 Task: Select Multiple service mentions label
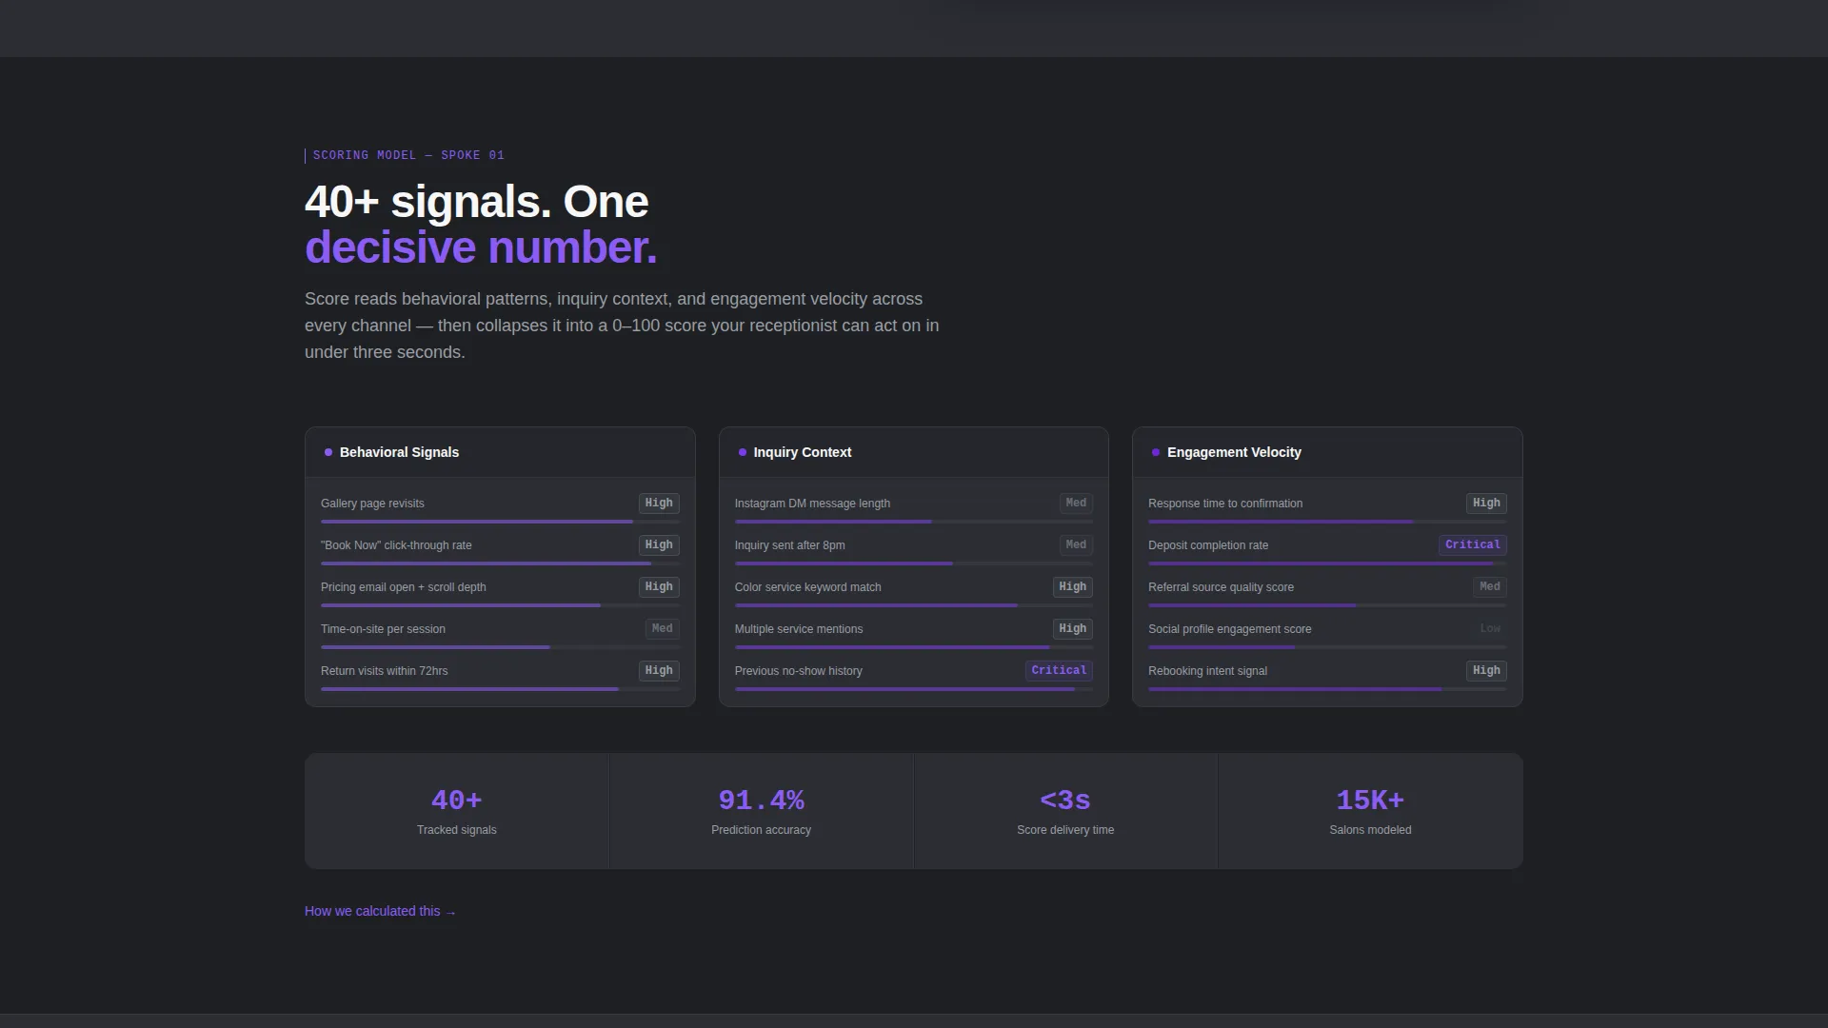(x=799, y=629)
